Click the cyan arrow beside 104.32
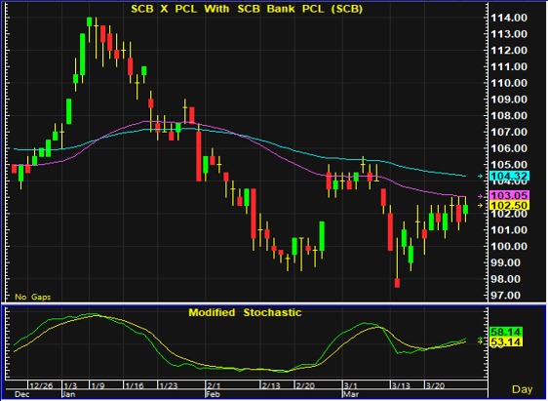The image size is (548, 401). (480, 177)
